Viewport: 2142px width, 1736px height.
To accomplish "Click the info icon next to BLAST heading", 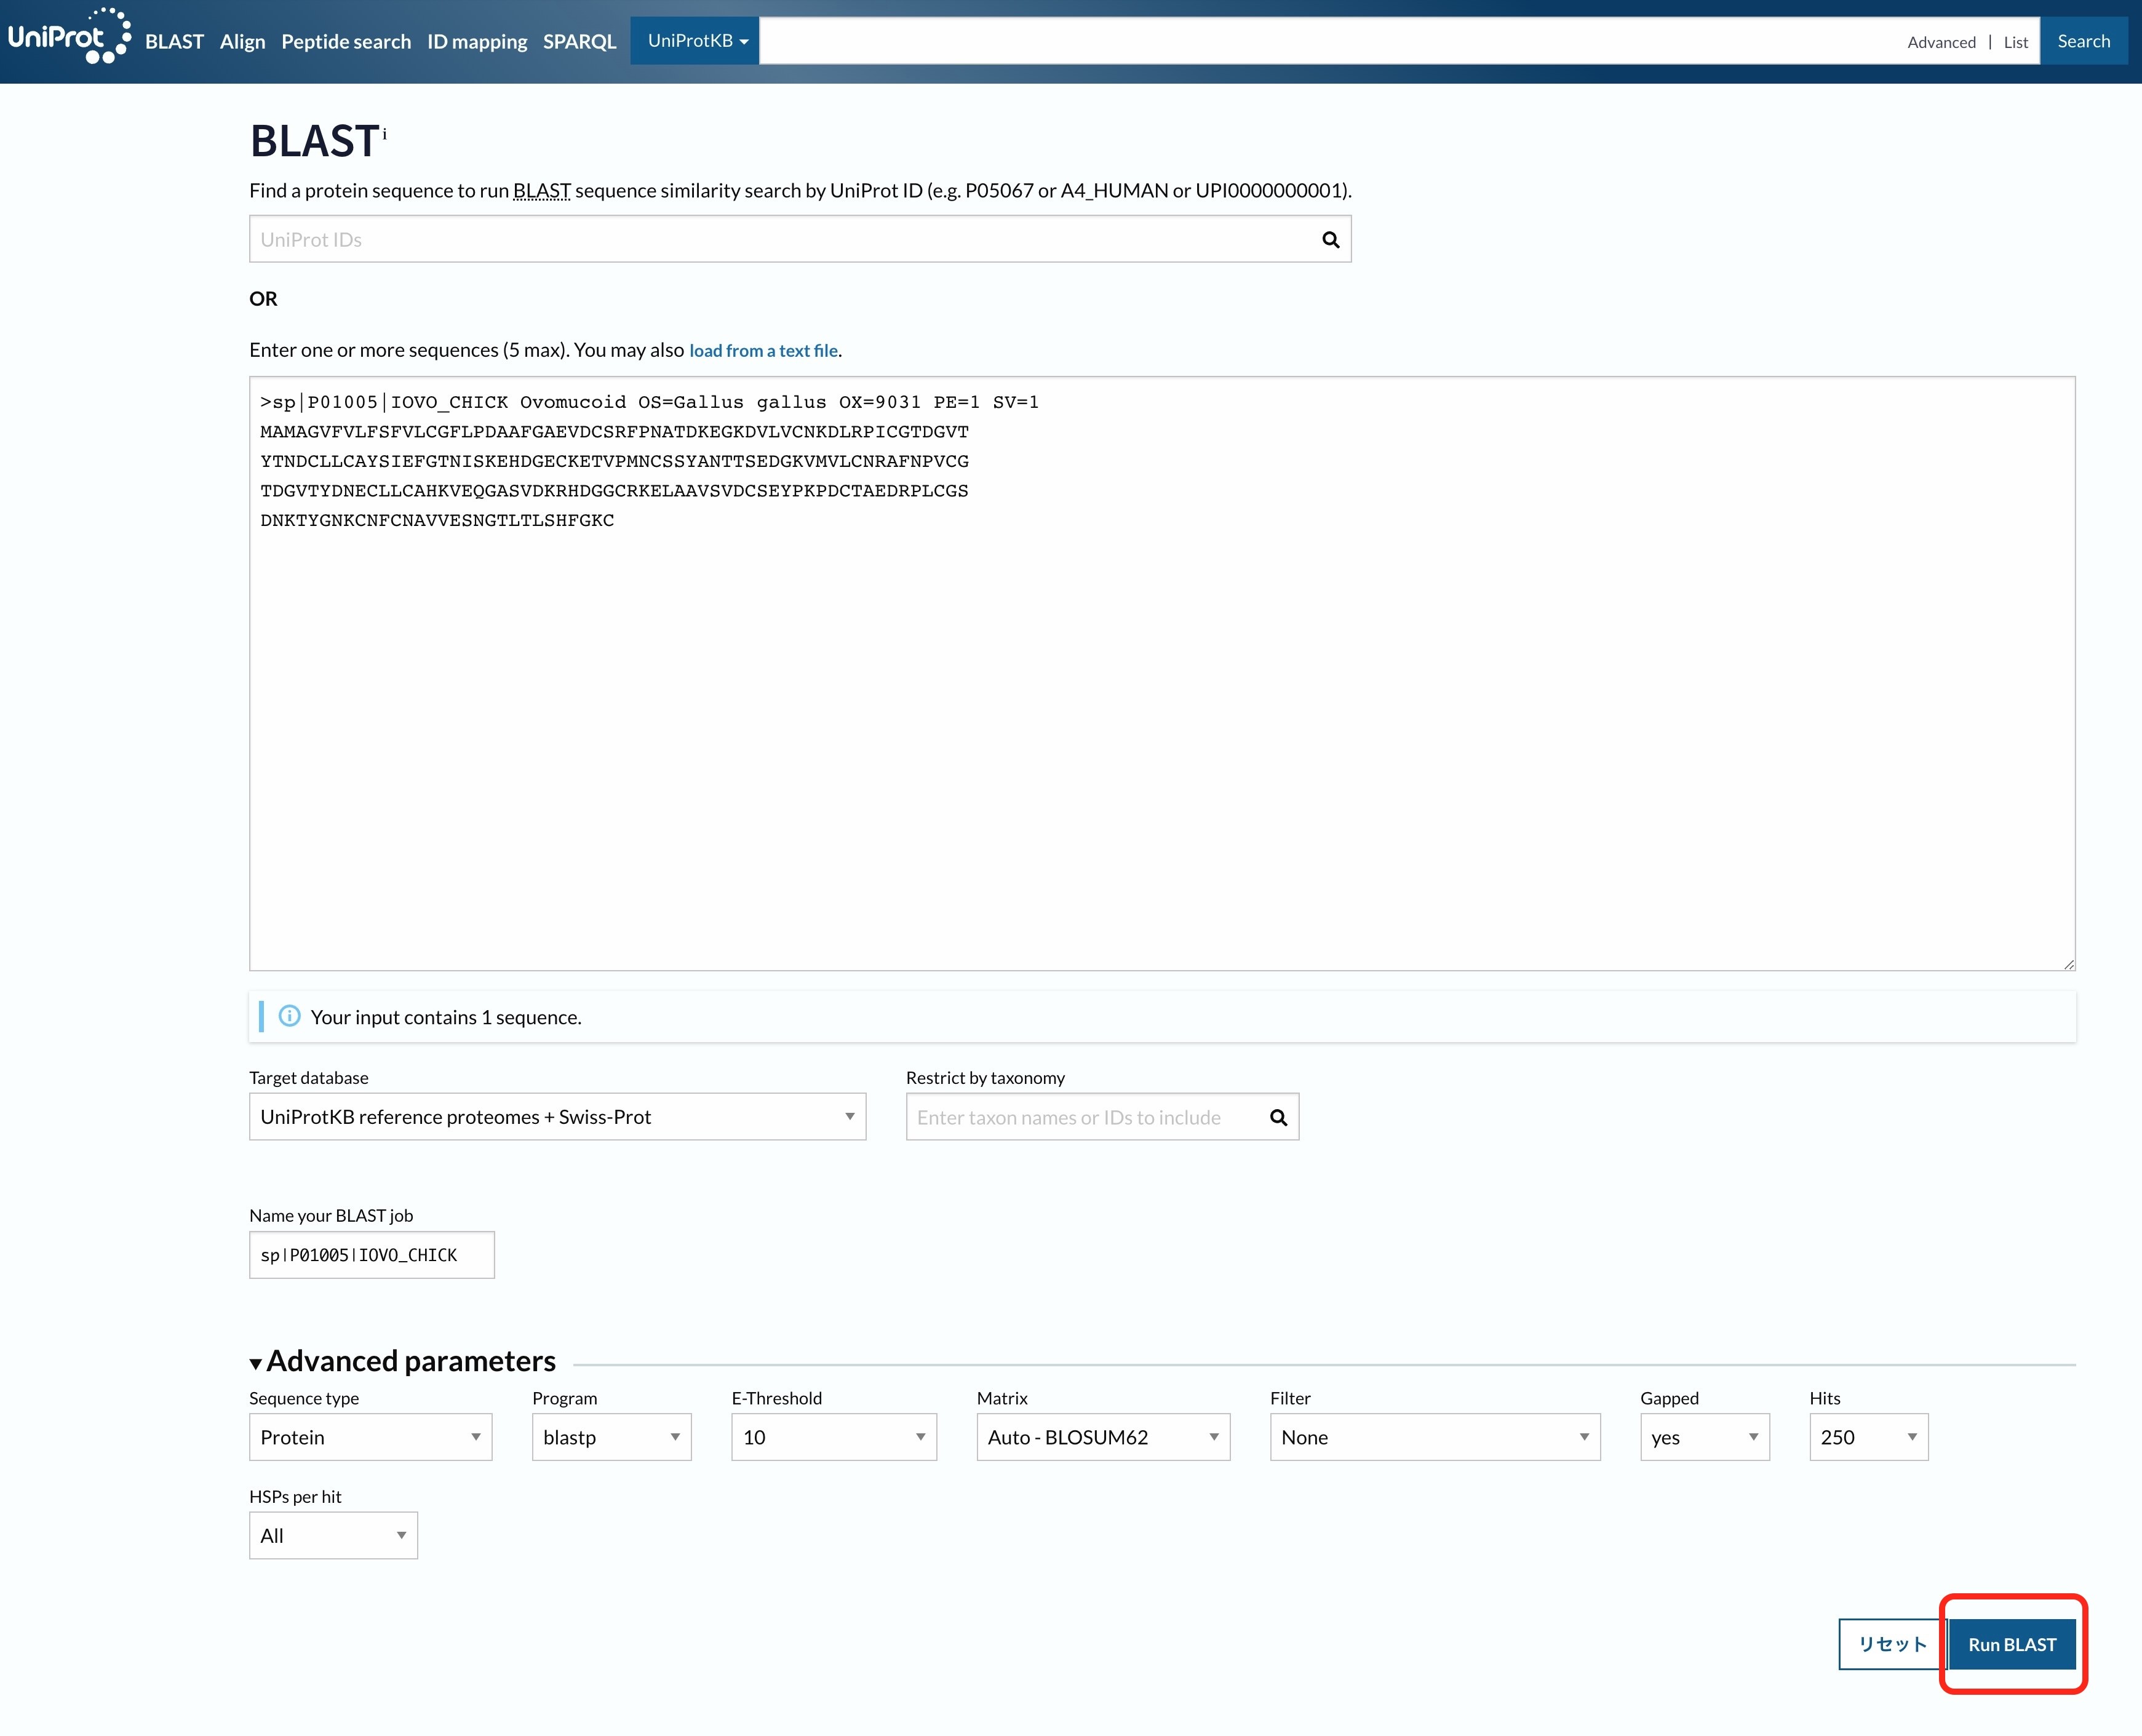I will coord(385,133).
